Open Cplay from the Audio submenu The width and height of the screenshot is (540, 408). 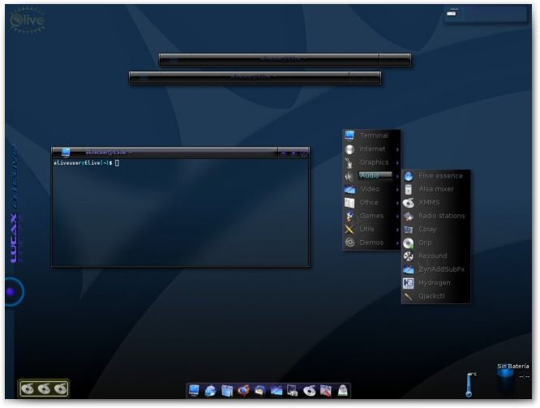click(x=427, y=230)
